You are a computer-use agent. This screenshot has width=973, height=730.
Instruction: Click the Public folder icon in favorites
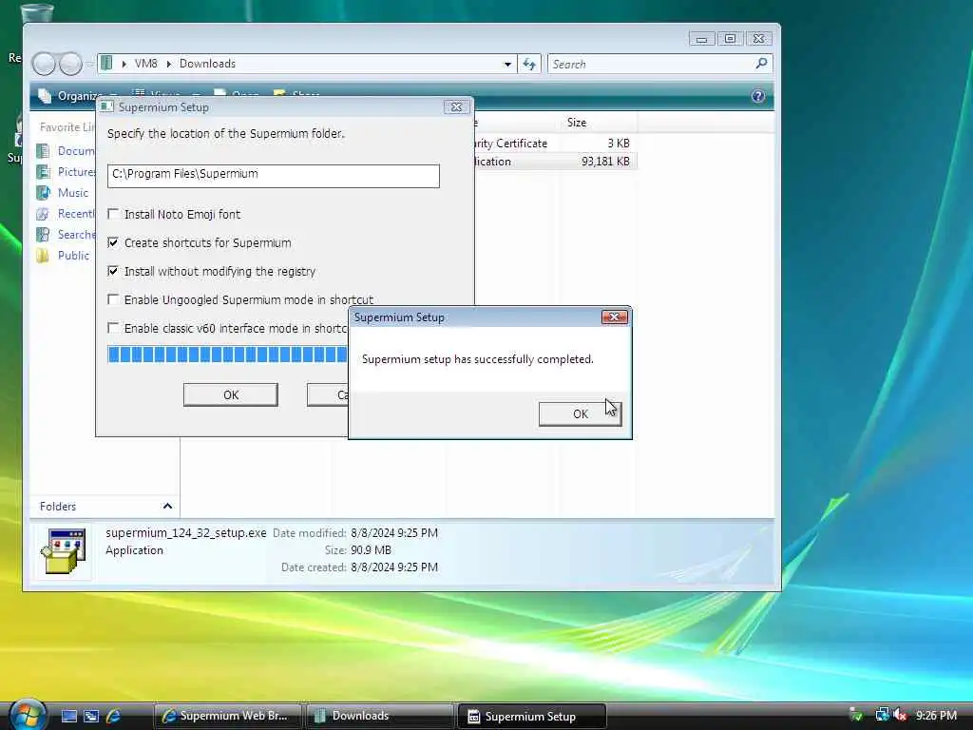tap(44, 256)
